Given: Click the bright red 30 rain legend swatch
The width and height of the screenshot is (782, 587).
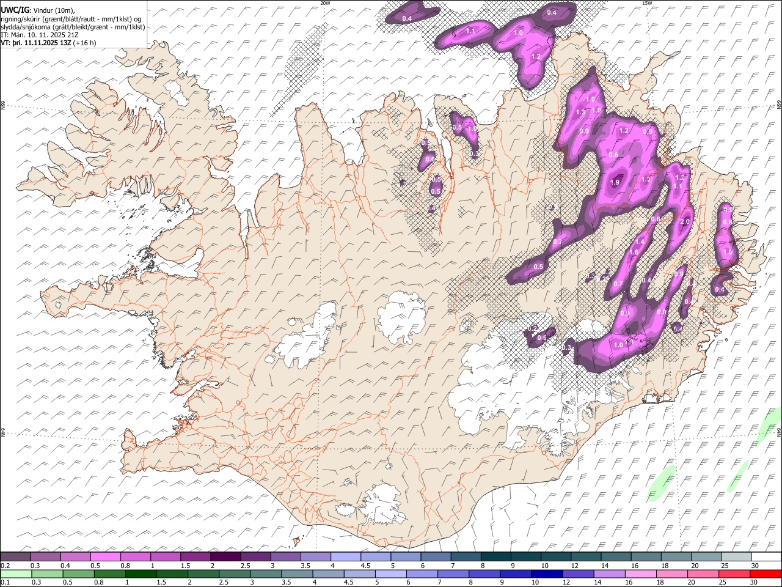Looking at the screenshot, I should click(x=766, y=574).
